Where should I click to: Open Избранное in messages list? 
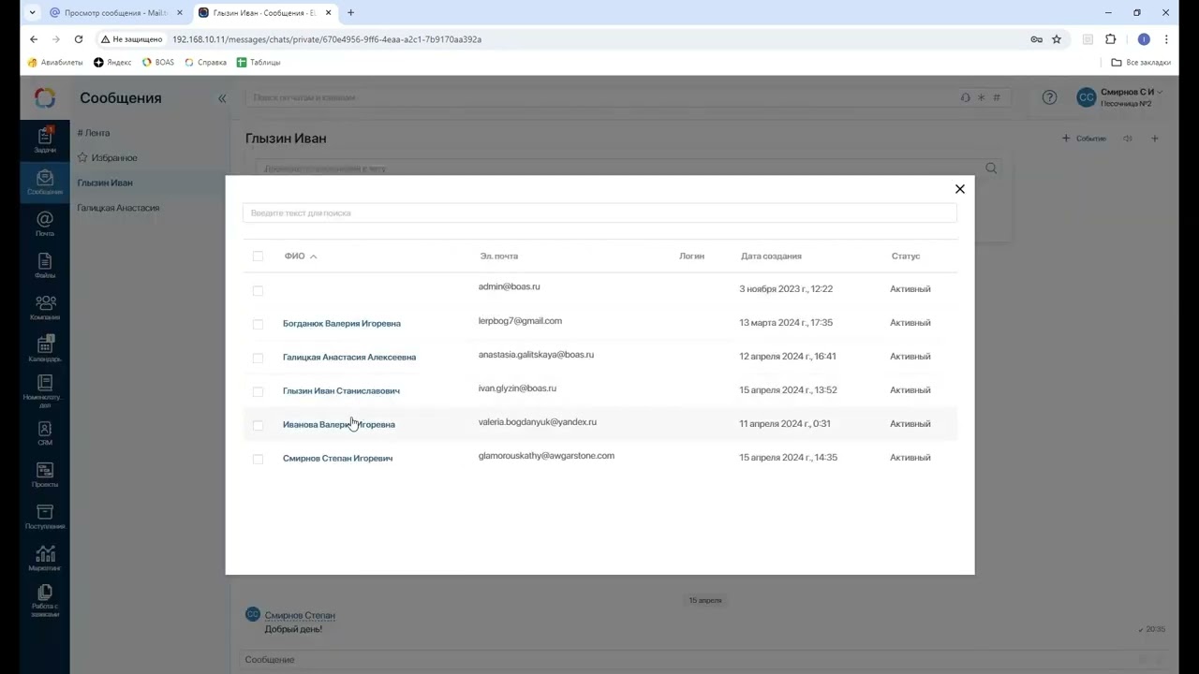[107, 158]
